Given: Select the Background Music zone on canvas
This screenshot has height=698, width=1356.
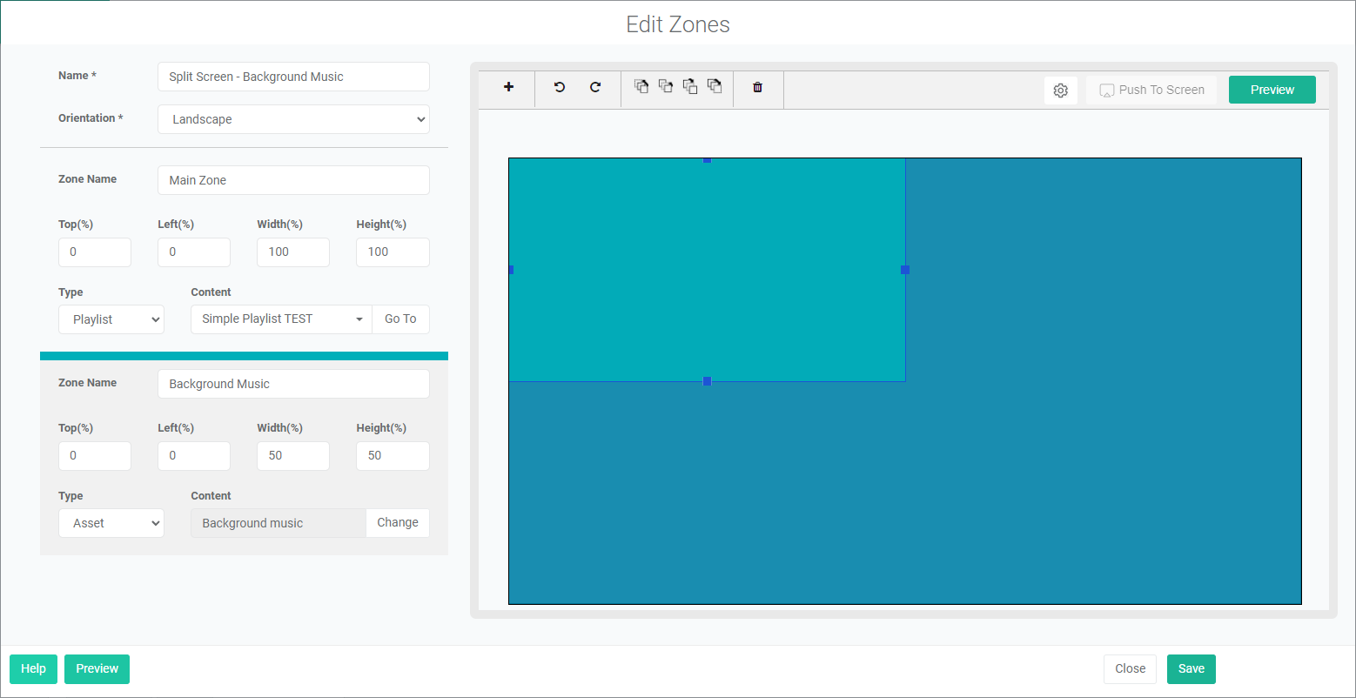Looking at the screenshot, I should coord(707,270).
